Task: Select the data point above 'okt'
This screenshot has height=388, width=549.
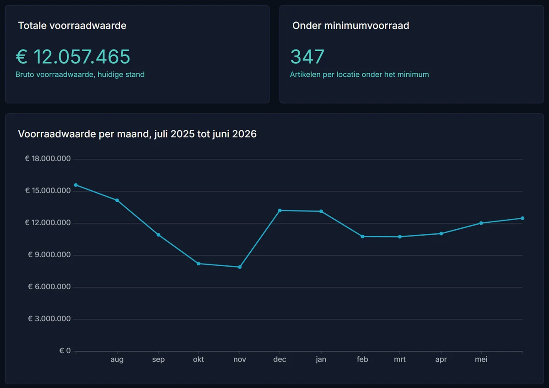Action: [x=199, y=264]
